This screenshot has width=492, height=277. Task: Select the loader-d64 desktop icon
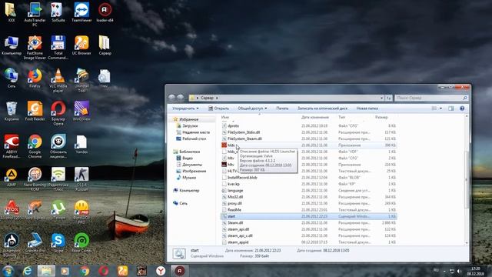pyautogui.click(x=105, y=12)
